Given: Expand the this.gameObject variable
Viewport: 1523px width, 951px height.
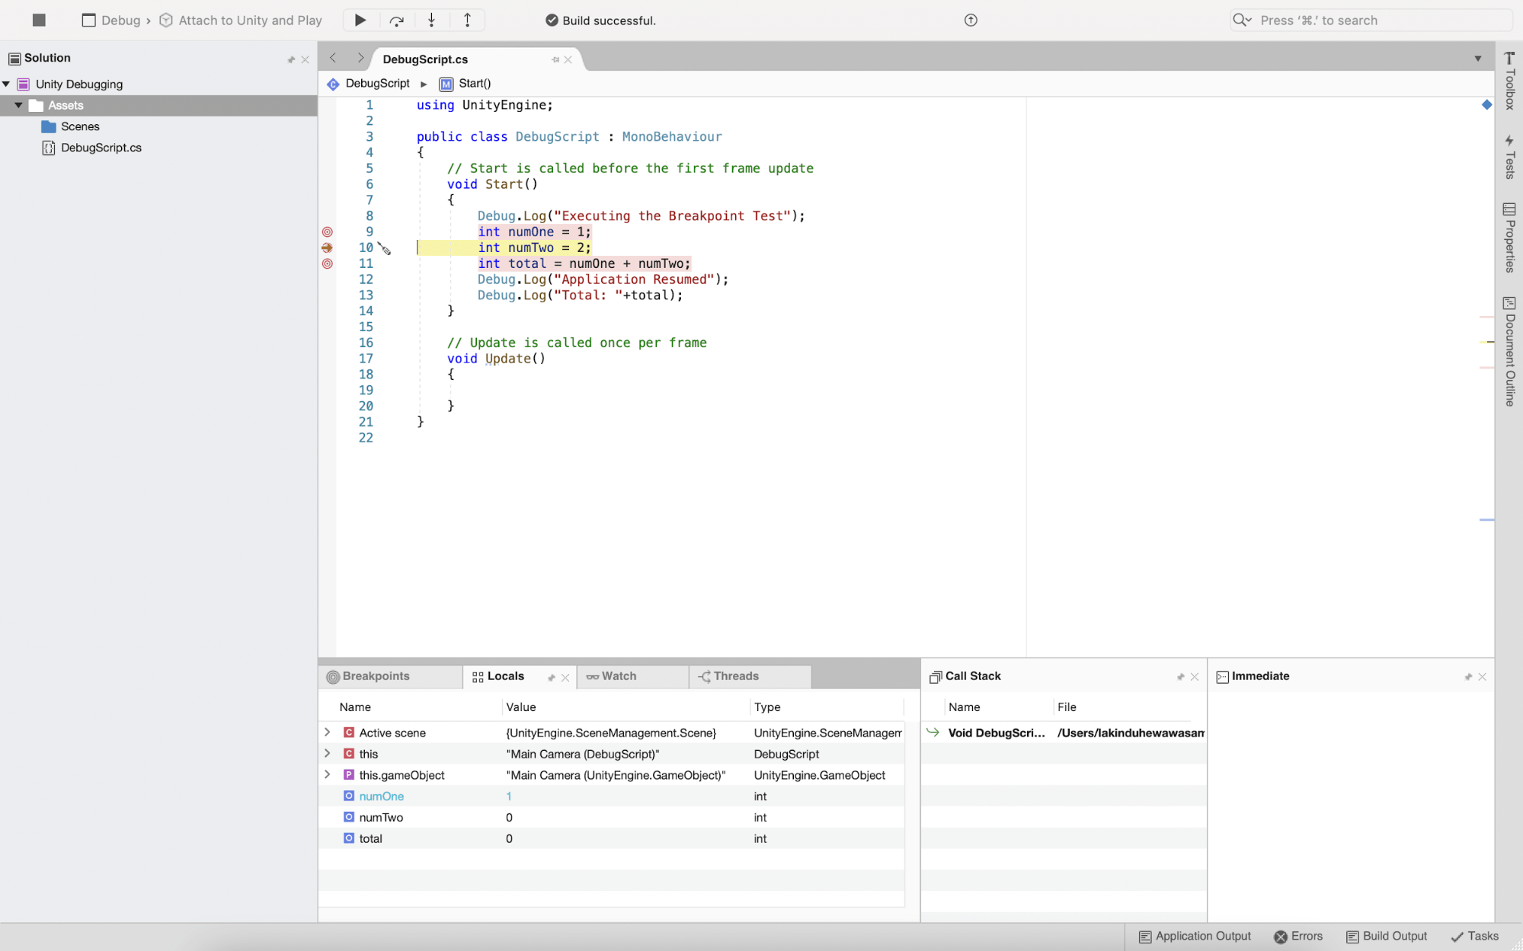Looking at the screenshot, I should pos(328,775).
